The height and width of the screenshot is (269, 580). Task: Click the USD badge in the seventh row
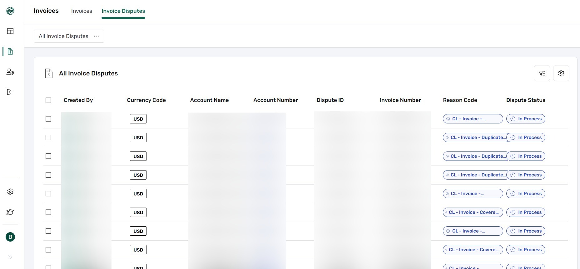tap(138, 231)
